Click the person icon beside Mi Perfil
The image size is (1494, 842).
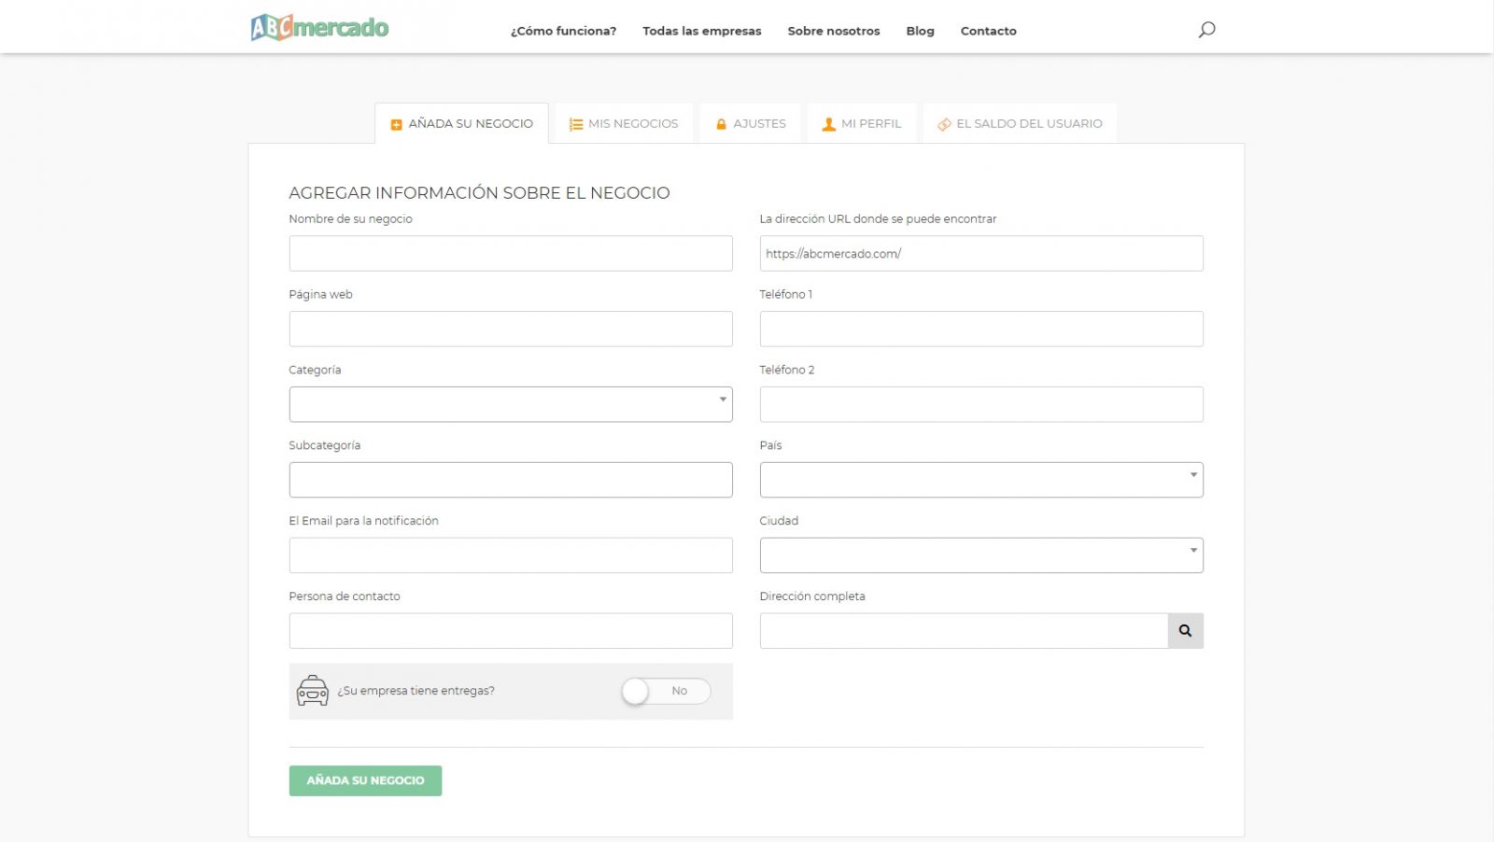tap(828, 124)
